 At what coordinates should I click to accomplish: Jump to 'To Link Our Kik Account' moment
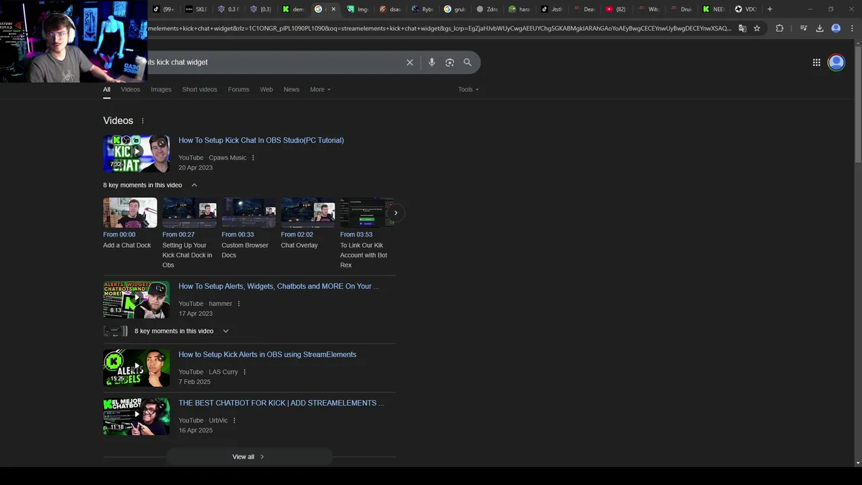[x=367, y=213]
